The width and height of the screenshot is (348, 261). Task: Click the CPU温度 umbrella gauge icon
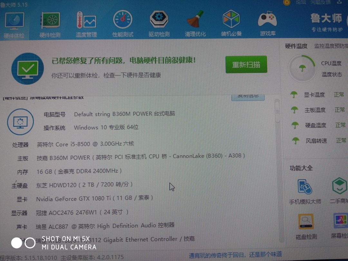(x=302, y=68)
